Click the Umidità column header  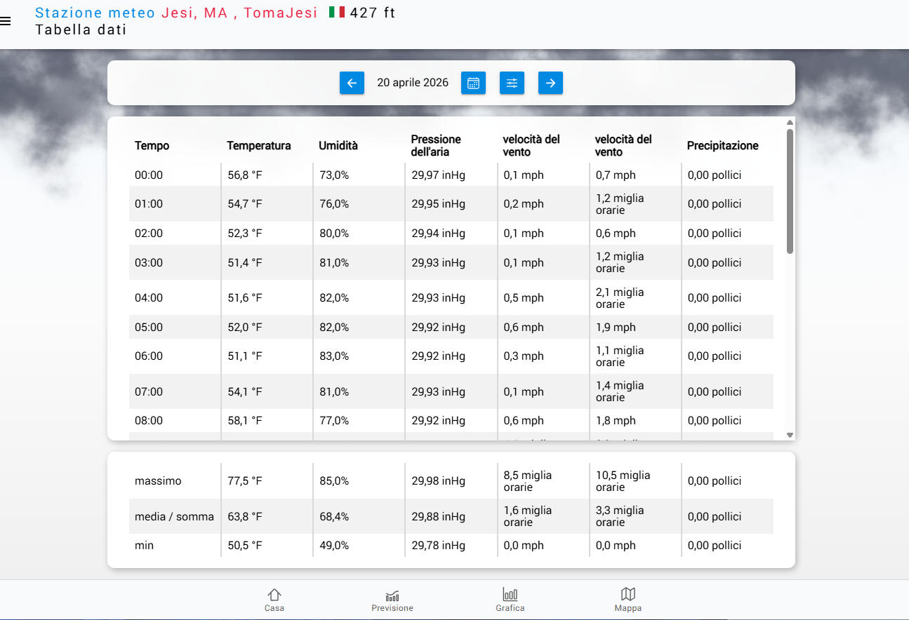point(338,146)
